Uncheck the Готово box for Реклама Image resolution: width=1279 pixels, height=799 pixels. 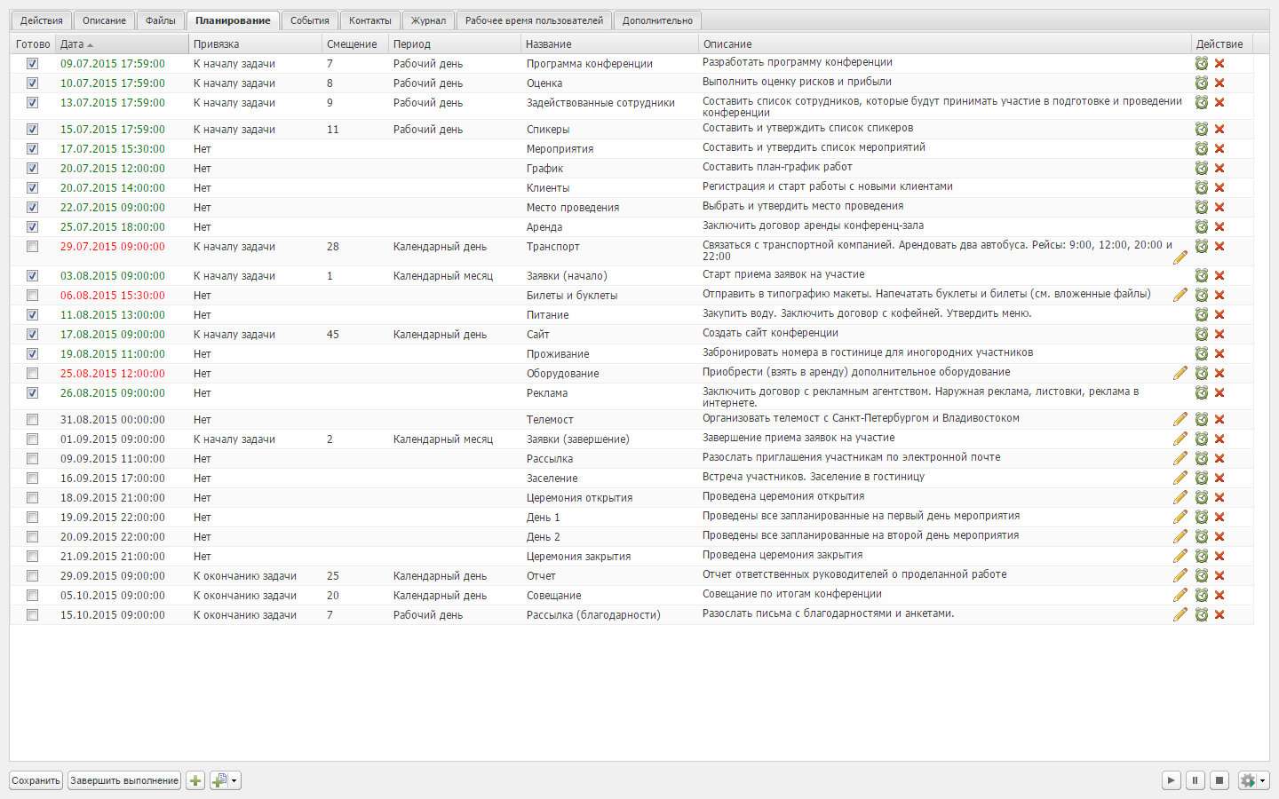(33, 393)
